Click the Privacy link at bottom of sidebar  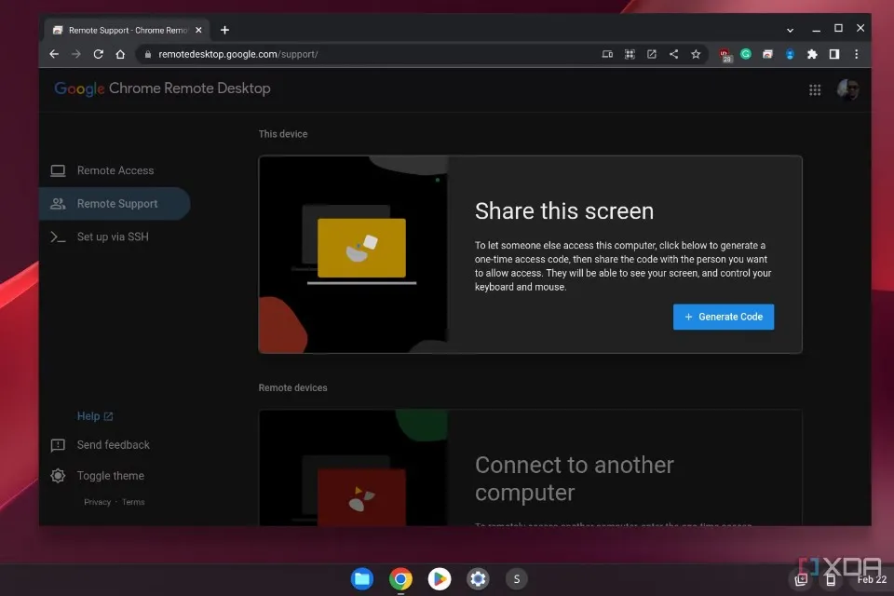pyautogui.click(x=97, y=501)
